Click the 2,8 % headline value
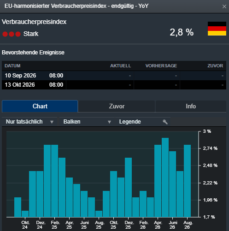The width and height of the screenshot is (229, 231). [182, 32]
